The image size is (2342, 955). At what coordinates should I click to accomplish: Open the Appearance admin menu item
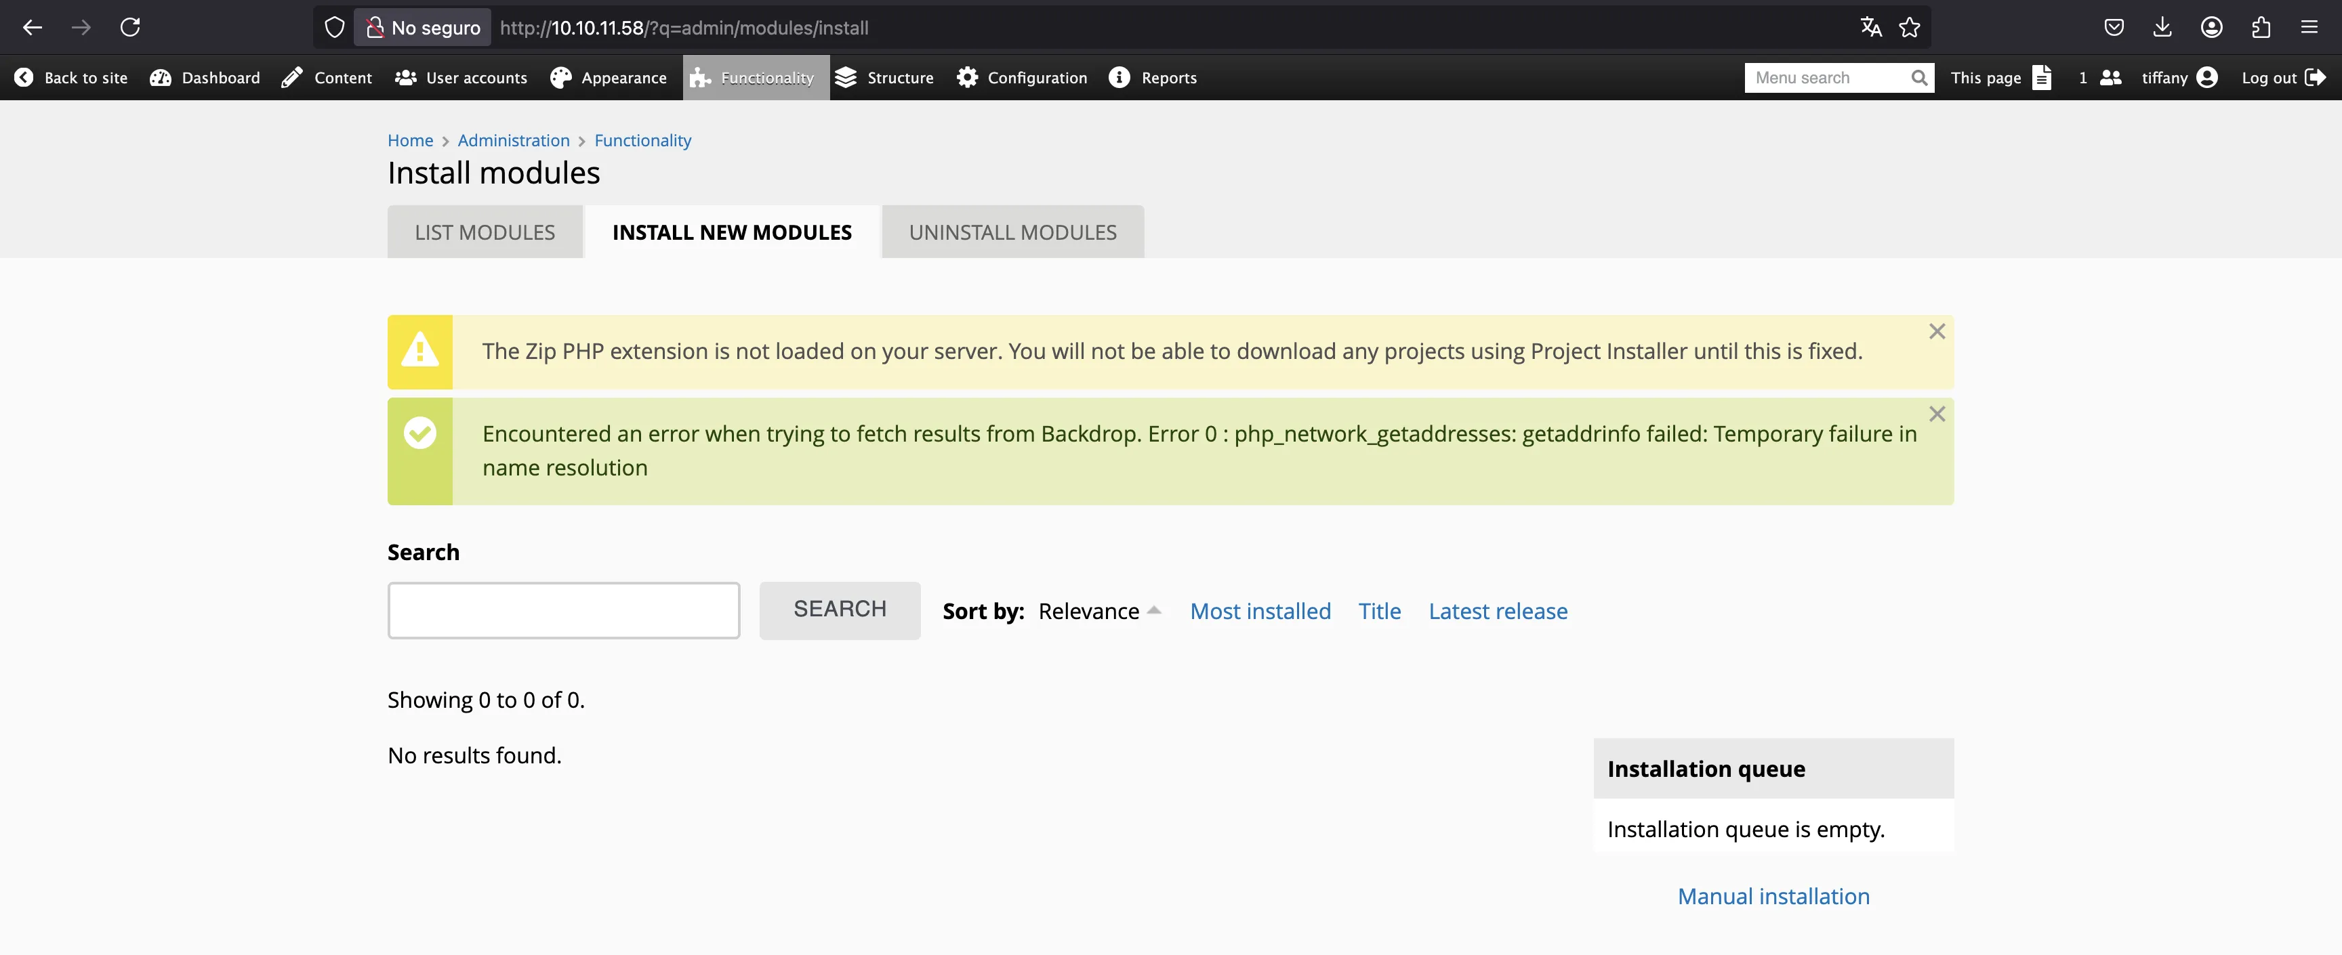click(x=609, y=78)
